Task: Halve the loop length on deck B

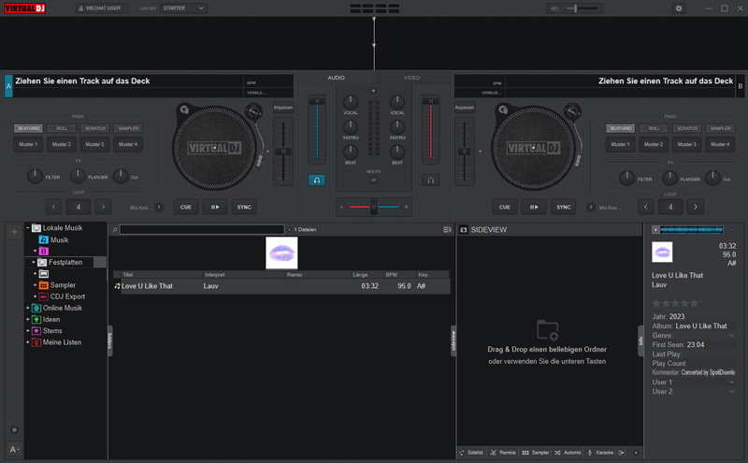Action: click(x=646, y=207)
